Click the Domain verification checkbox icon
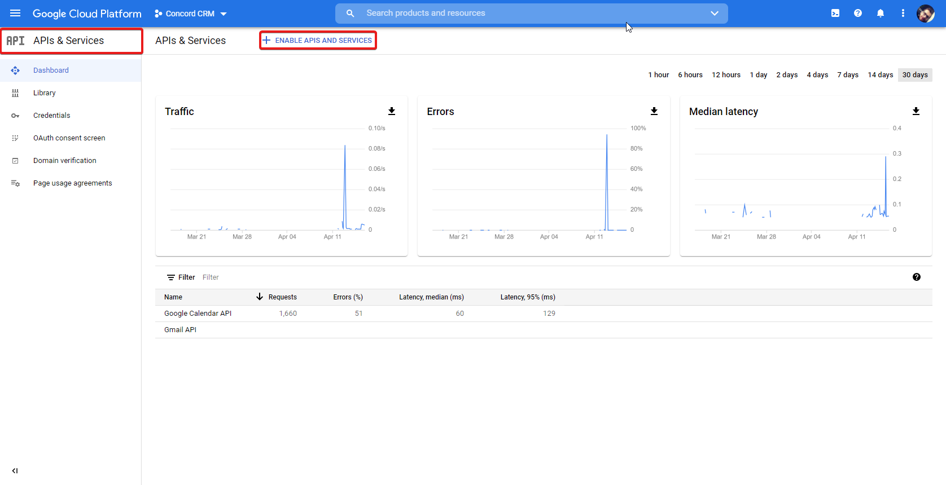This screenshot has height=485, width=946. [x=15, y=161]
